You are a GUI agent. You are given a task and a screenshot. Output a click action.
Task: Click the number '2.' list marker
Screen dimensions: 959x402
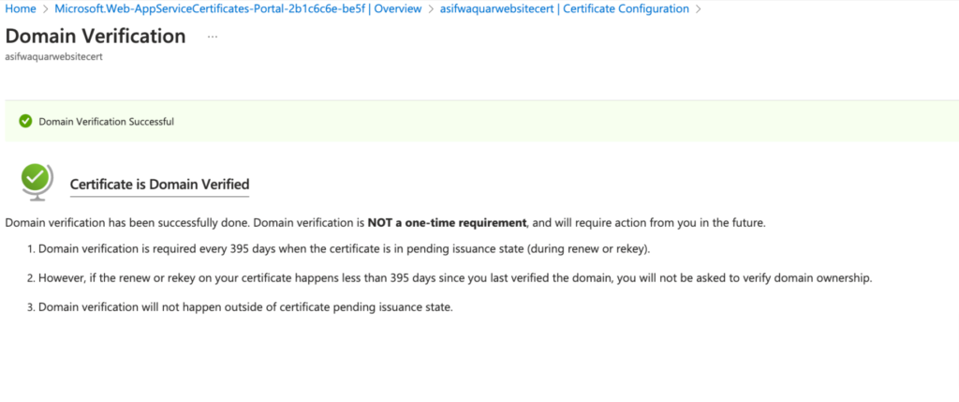click(30, 279)
